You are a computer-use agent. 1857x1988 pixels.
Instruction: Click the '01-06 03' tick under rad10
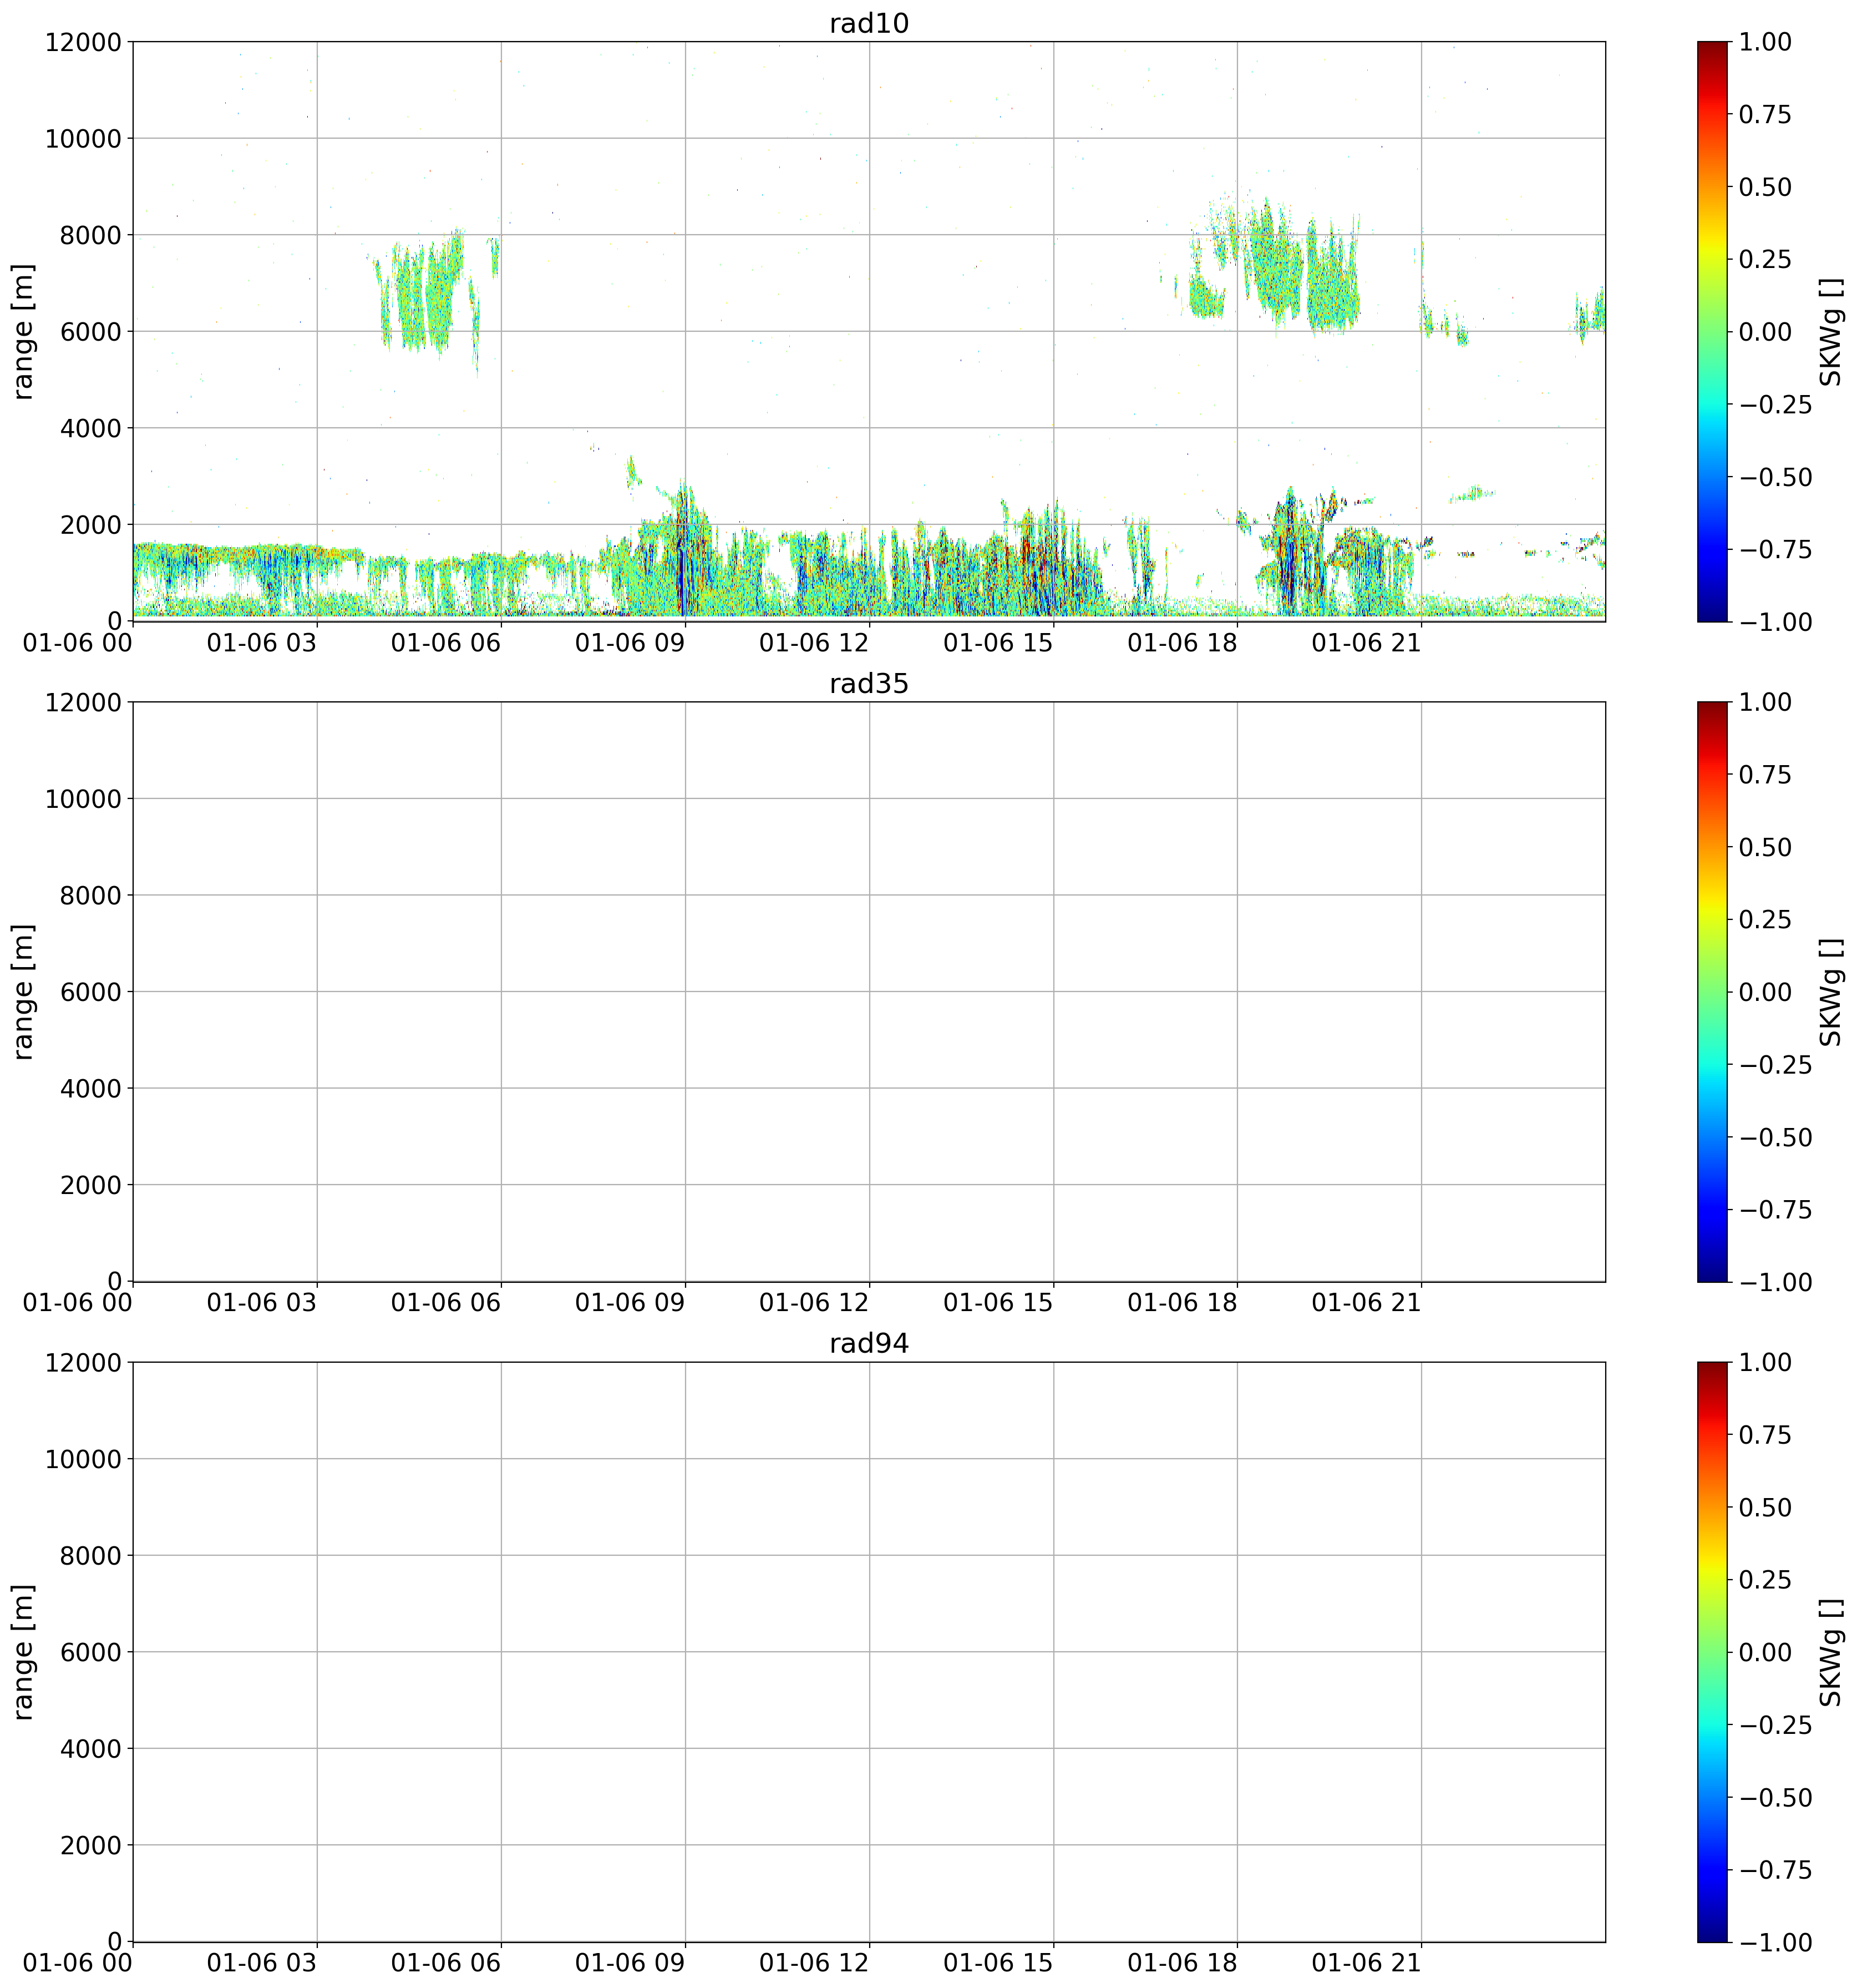click(x=262, y=643)
